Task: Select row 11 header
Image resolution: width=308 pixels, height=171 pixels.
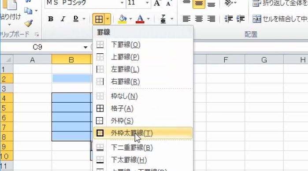Action: tap(7, 166)
